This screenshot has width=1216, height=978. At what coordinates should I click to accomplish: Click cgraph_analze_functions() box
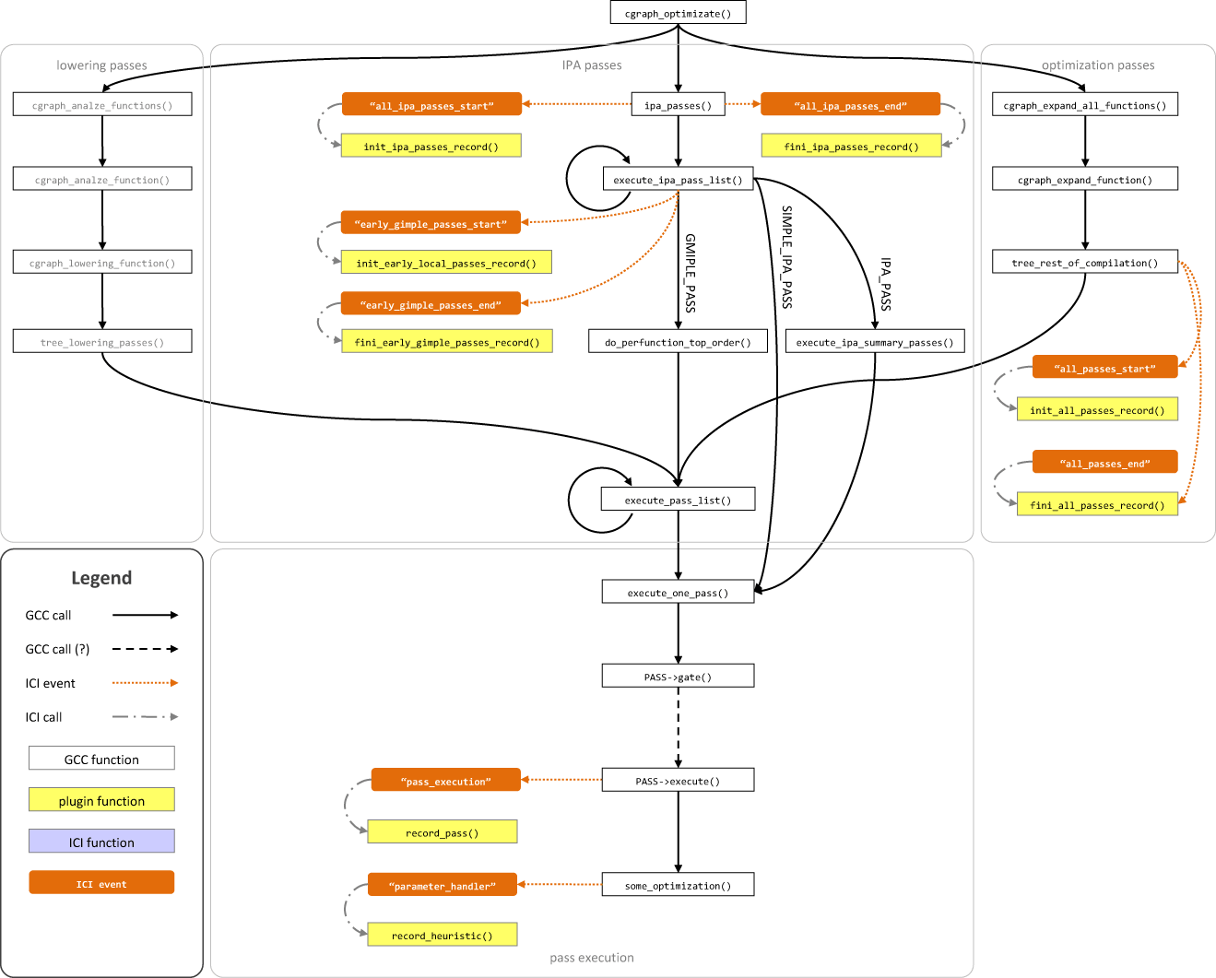[102, 104]
